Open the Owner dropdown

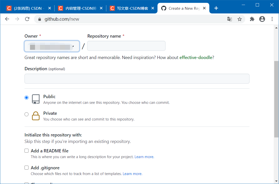(52, 46)
